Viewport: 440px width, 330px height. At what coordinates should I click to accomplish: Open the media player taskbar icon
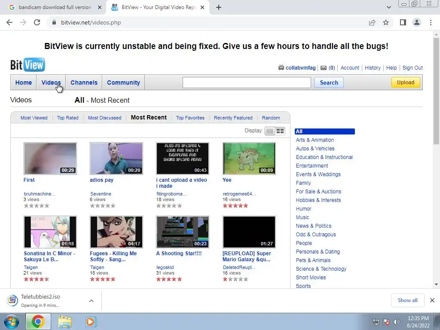coord(91,321)
